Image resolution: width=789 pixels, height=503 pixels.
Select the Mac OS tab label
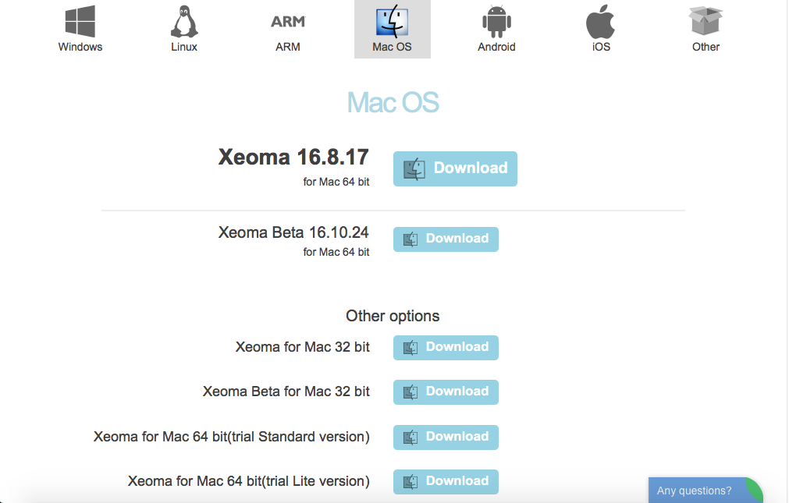[392, 47]
